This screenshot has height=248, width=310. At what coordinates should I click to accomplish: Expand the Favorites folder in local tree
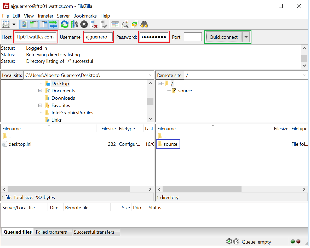[x=40, y=105]
